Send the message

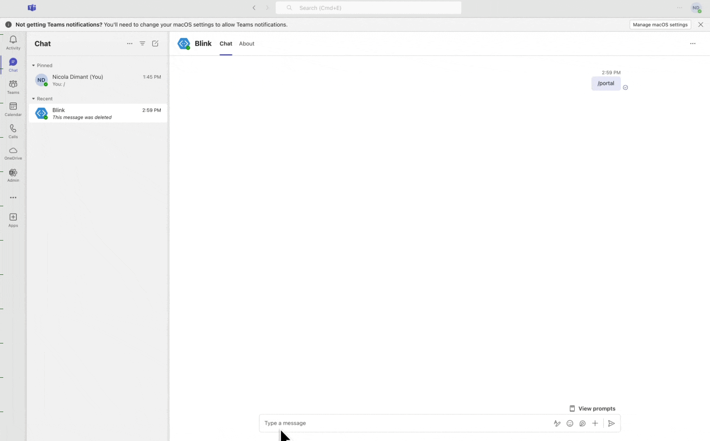pos(611,423)
